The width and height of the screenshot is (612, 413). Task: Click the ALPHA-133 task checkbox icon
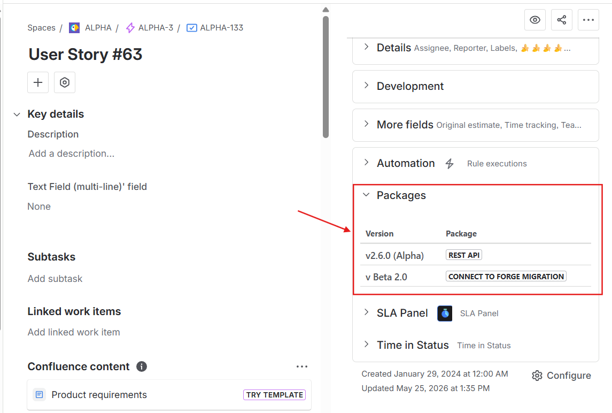tap(192, 28)
